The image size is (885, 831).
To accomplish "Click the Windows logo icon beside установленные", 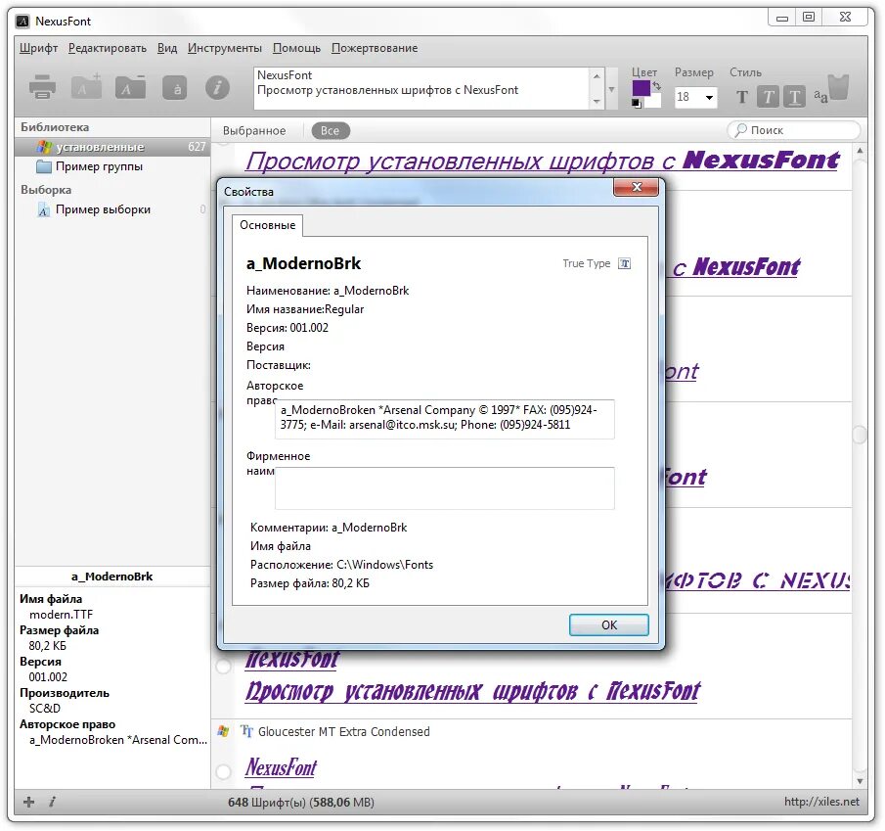I will [x=44, y=147].
